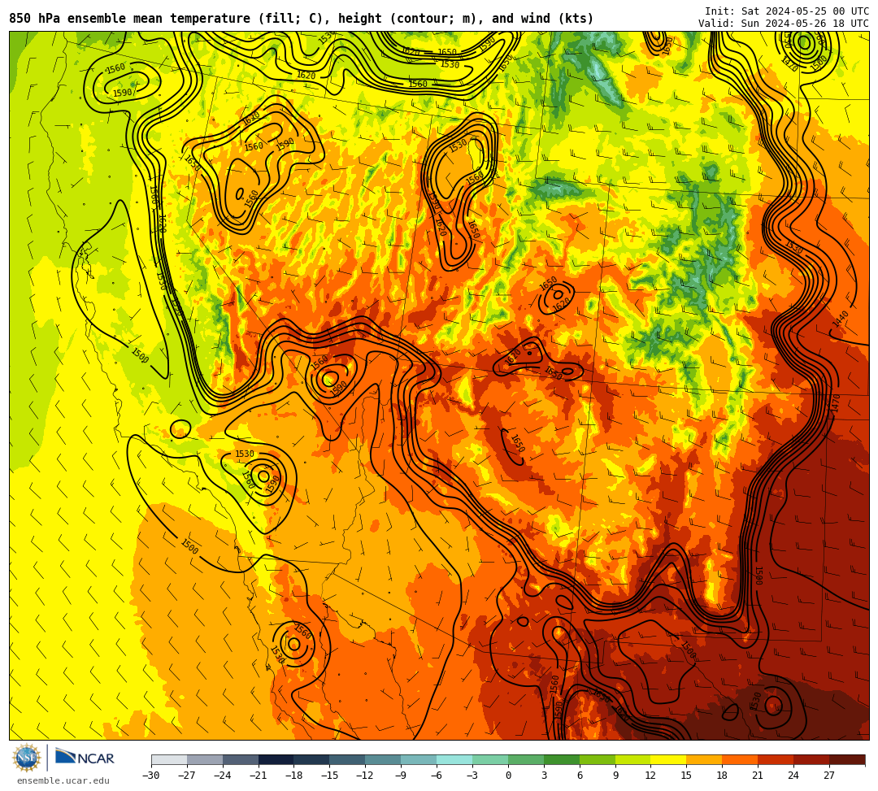Click the 18 colorbar tick label
The height and width of the screenshot is (791, 878).
click(723, 776)
